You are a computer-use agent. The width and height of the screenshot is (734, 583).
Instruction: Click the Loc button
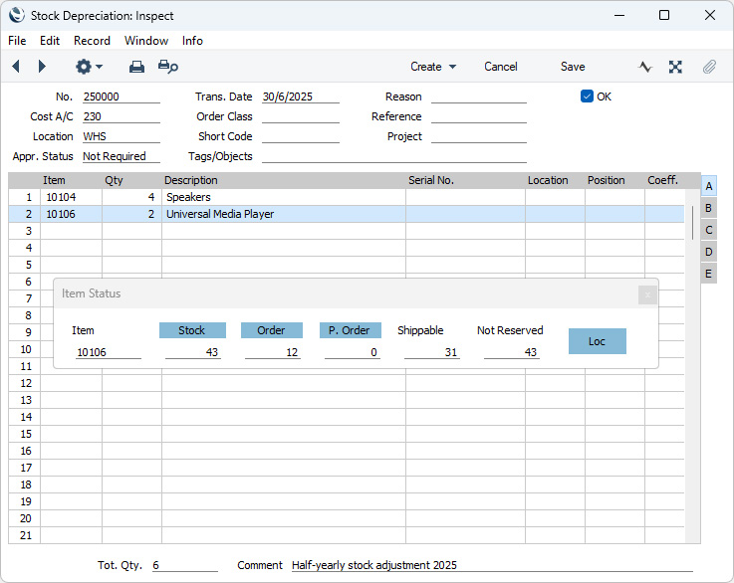point(598,341)
